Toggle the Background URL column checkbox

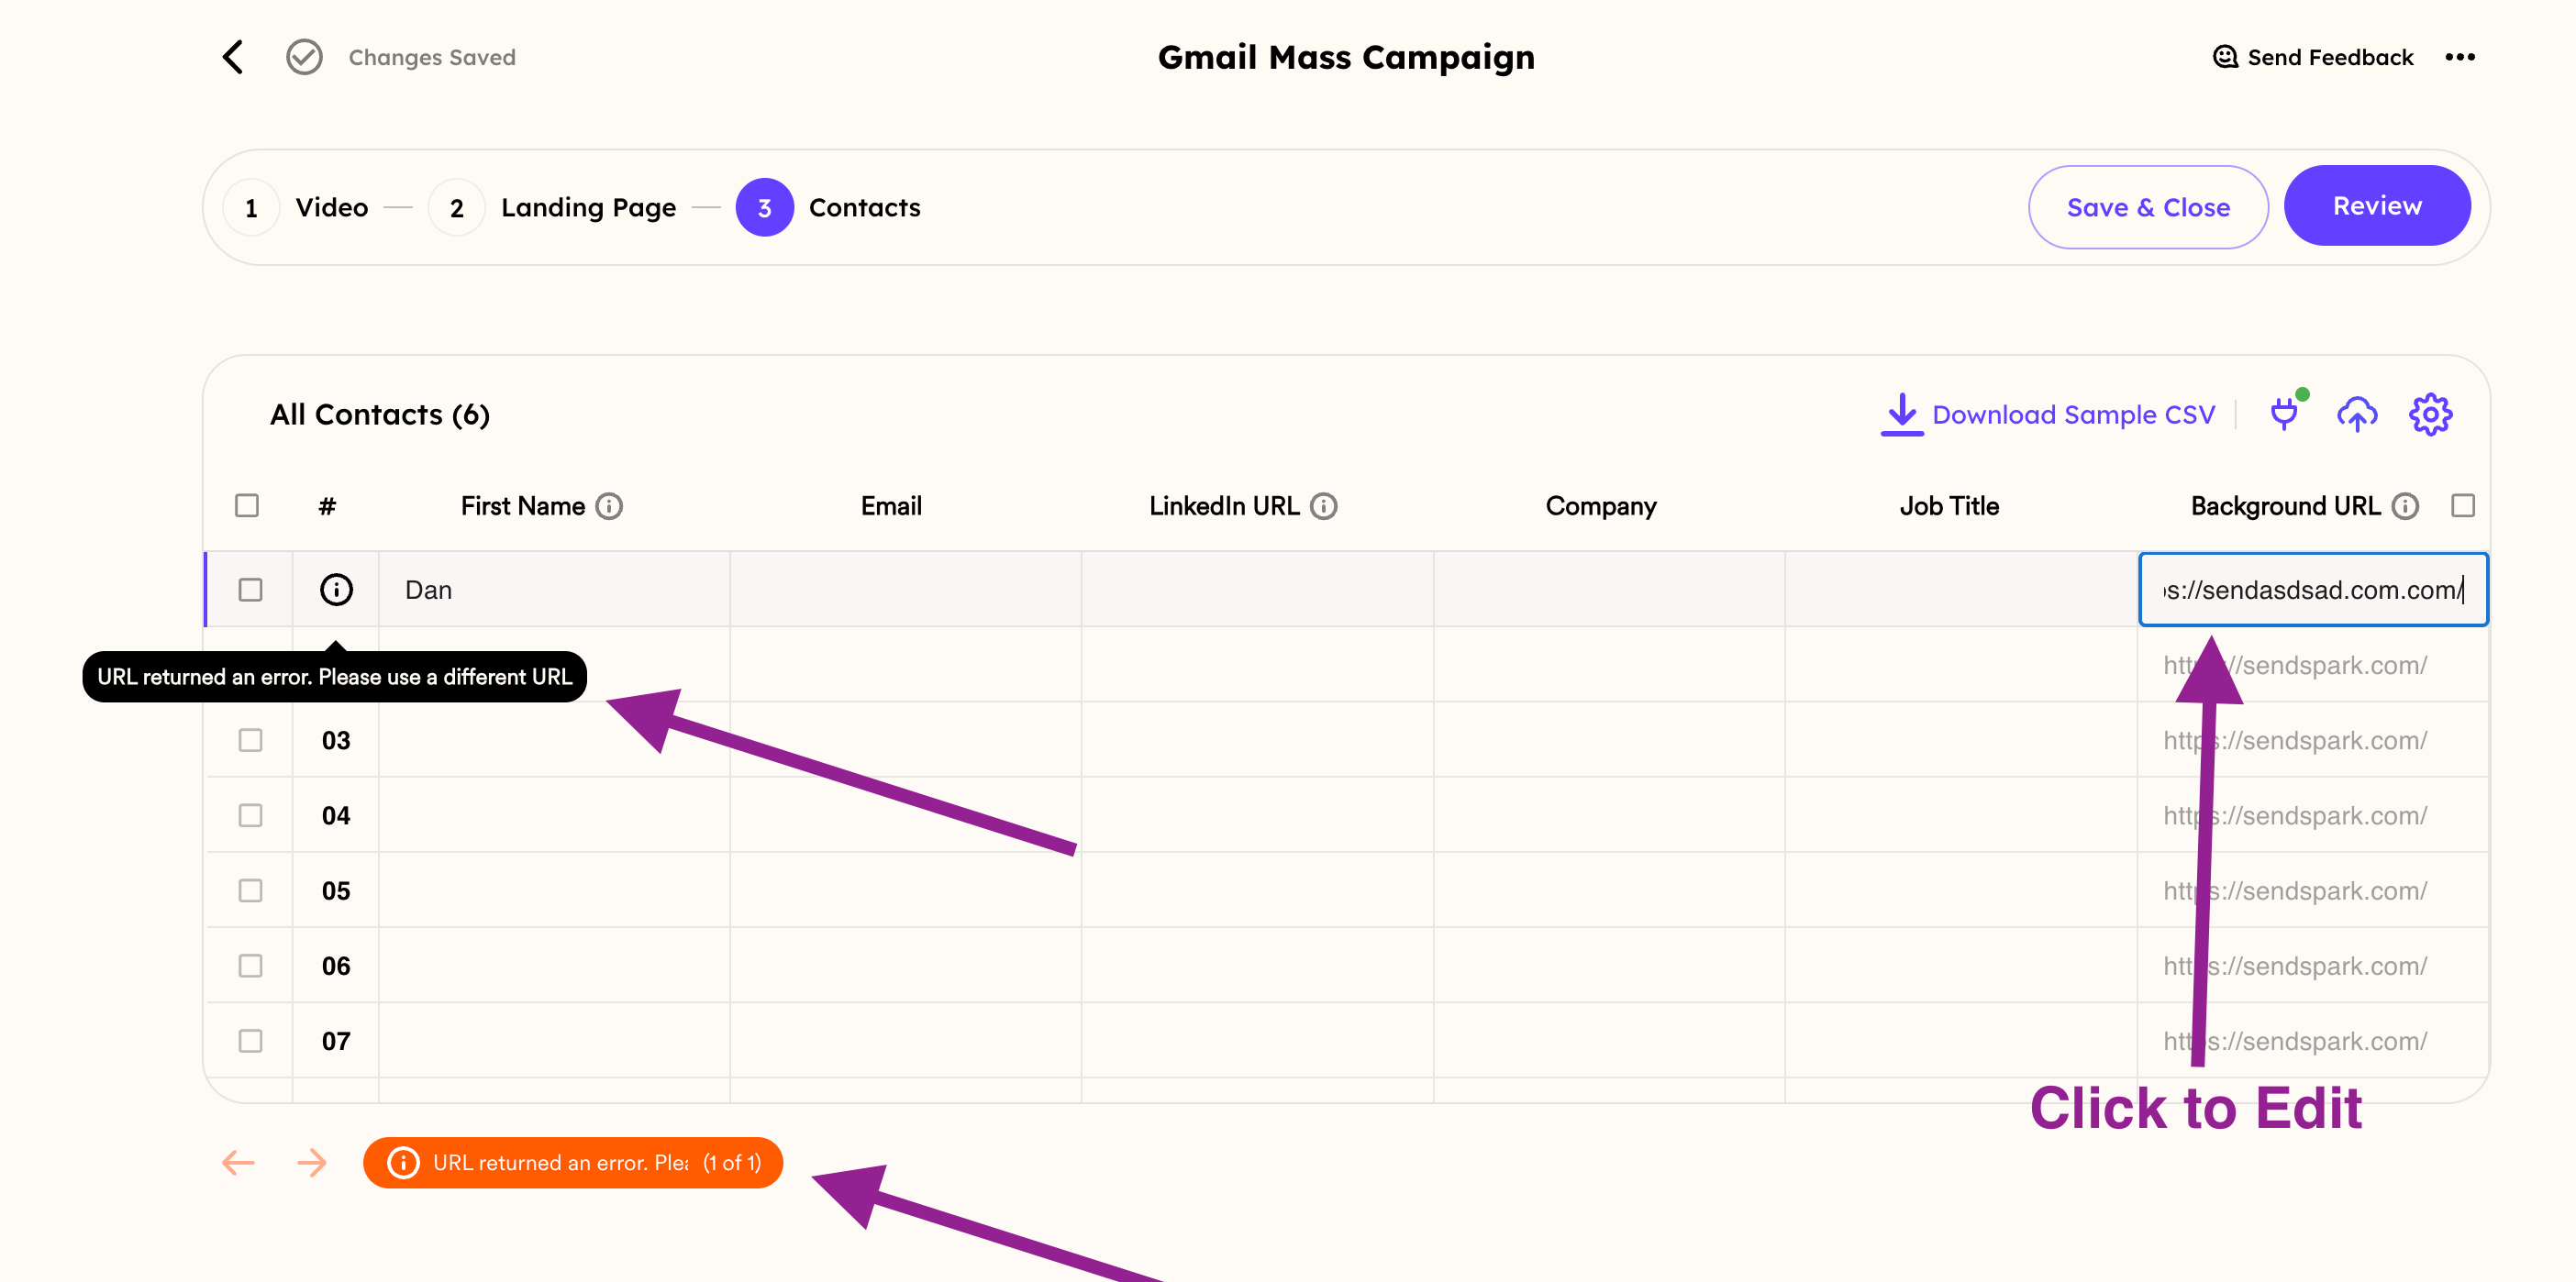point(2463,506)
